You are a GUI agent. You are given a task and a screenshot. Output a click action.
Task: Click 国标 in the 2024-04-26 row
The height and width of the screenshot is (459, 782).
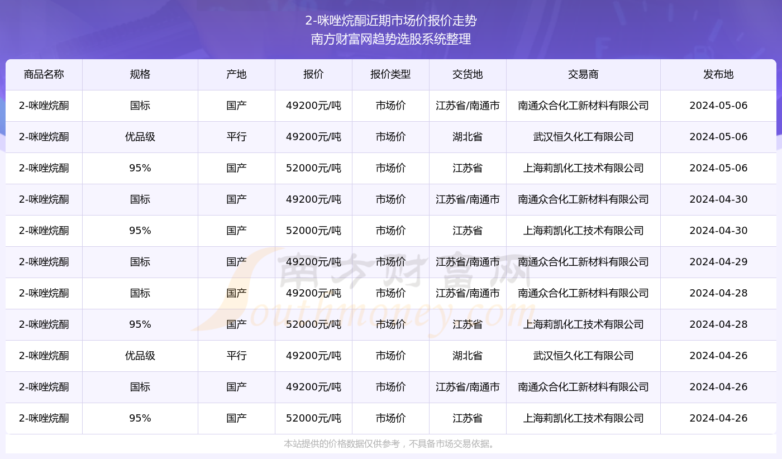[x=140, y=387]
